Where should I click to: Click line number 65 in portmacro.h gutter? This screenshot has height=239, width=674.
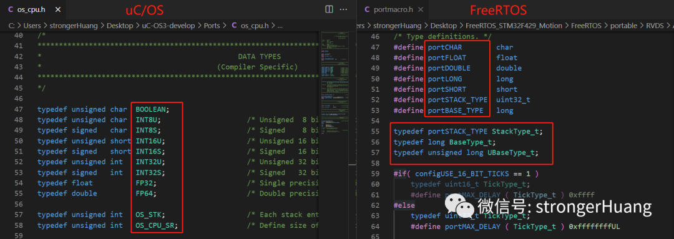[x=375, y=237]
